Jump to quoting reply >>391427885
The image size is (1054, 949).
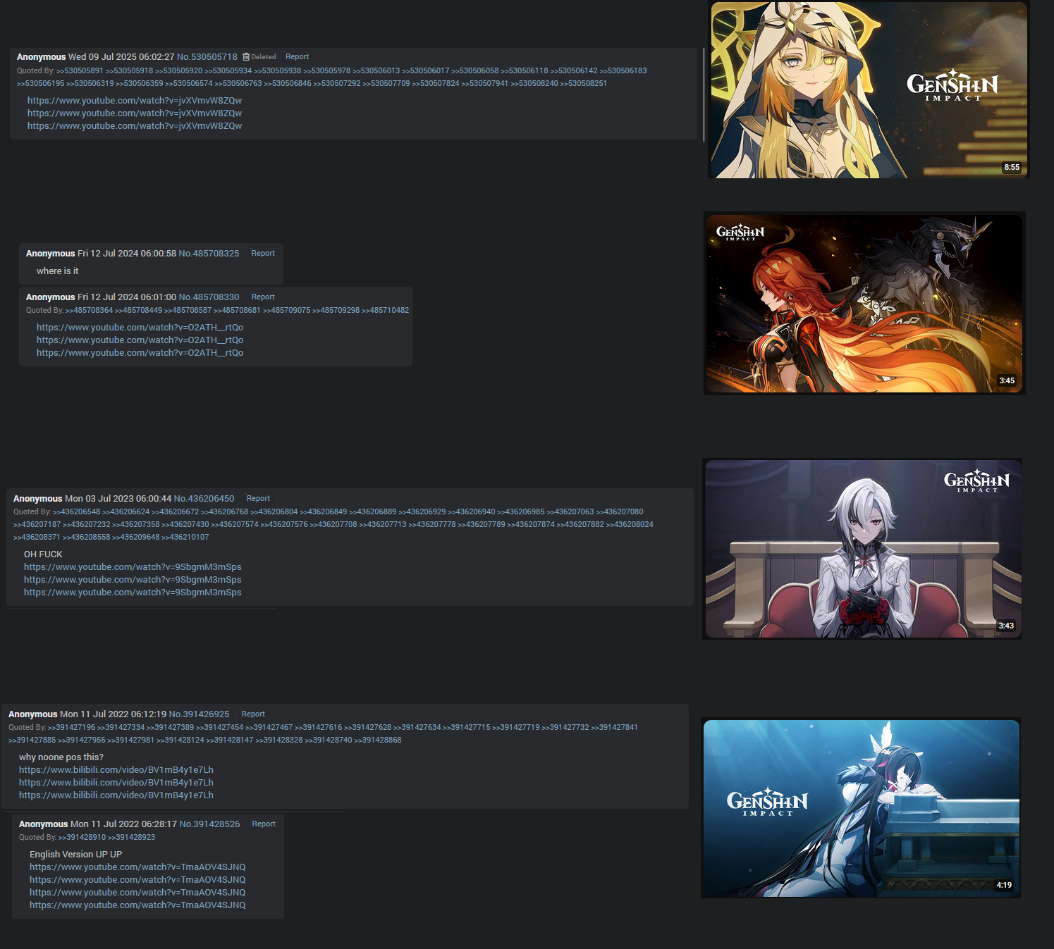[x=32, y=740]
